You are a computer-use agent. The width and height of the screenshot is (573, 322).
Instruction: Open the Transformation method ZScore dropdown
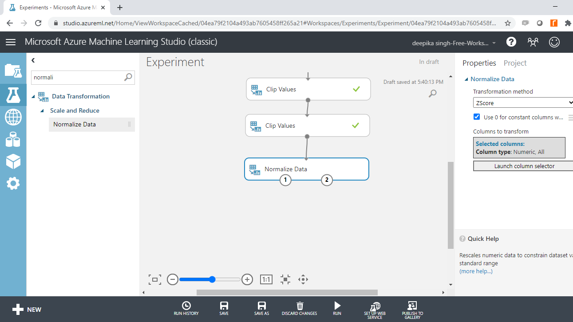pos(523,103)
